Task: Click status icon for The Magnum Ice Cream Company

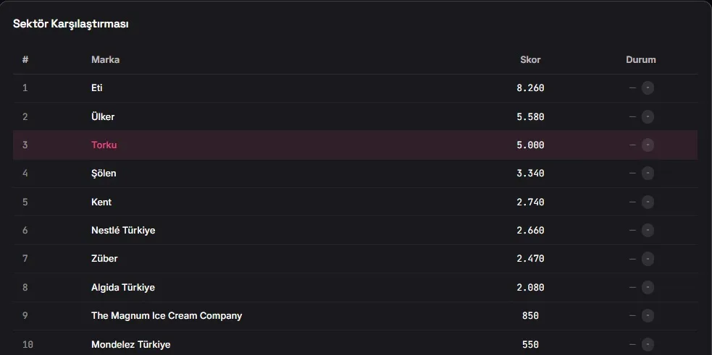Action: (648, 315)
